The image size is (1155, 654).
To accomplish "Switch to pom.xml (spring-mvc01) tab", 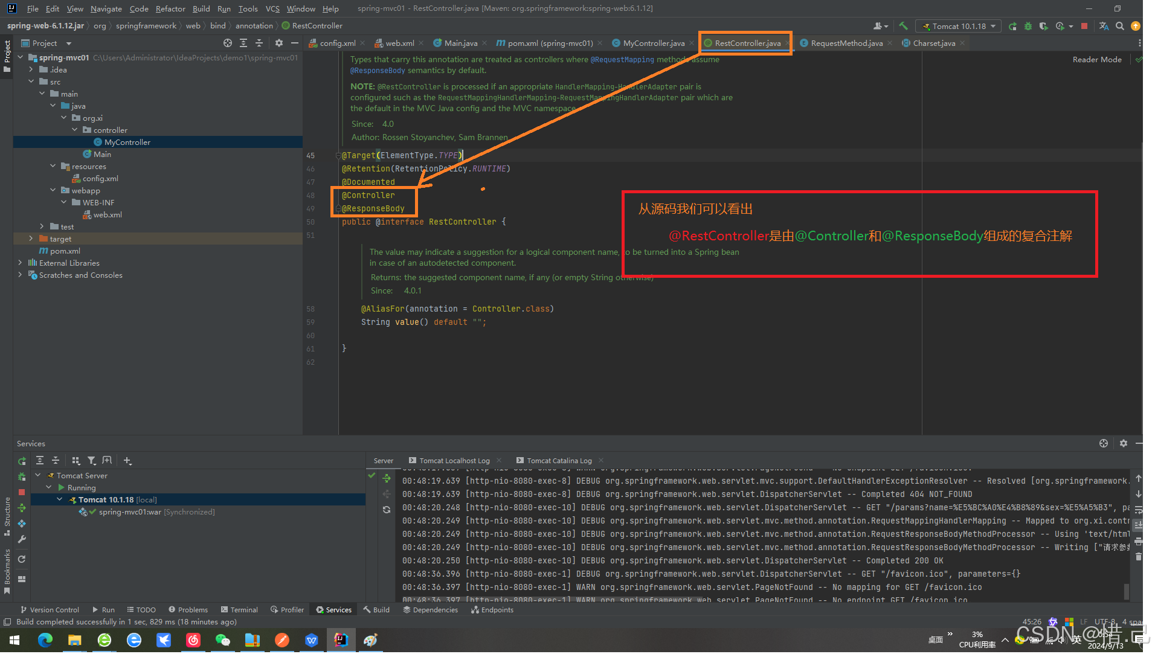I will [x=550, y=43].
